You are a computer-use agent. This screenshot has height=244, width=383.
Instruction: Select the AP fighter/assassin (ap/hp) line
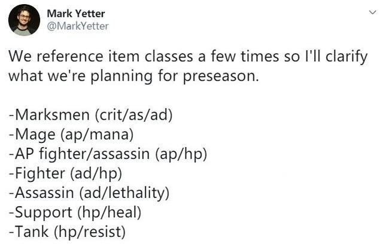point(108,154)
